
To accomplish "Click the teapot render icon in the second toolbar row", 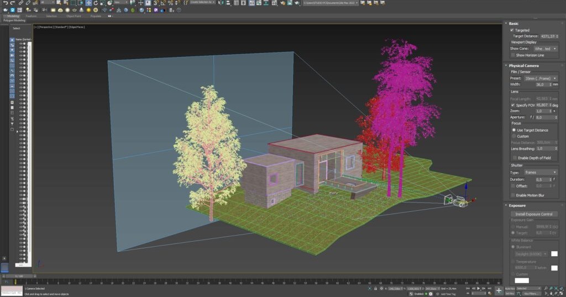I will [6, 10].
